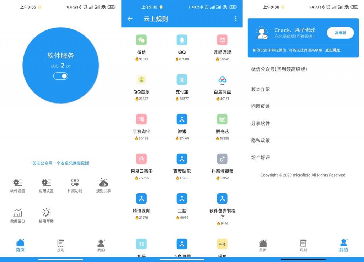Image resolution: width=364 pixels, height=262 pixels.
Task: Open the 规则共享 sharing icon
Action: pos(103,183)
